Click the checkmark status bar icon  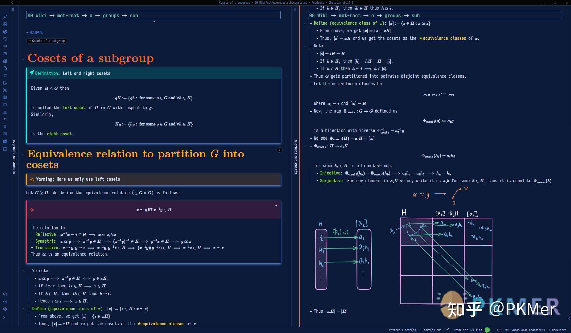(447, 330)
